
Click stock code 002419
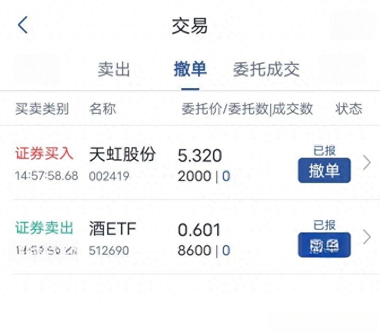tap(109, 176)
